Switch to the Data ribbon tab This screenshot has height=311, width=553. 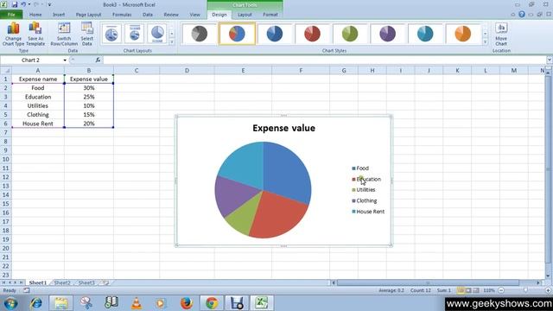coord(148,15)
